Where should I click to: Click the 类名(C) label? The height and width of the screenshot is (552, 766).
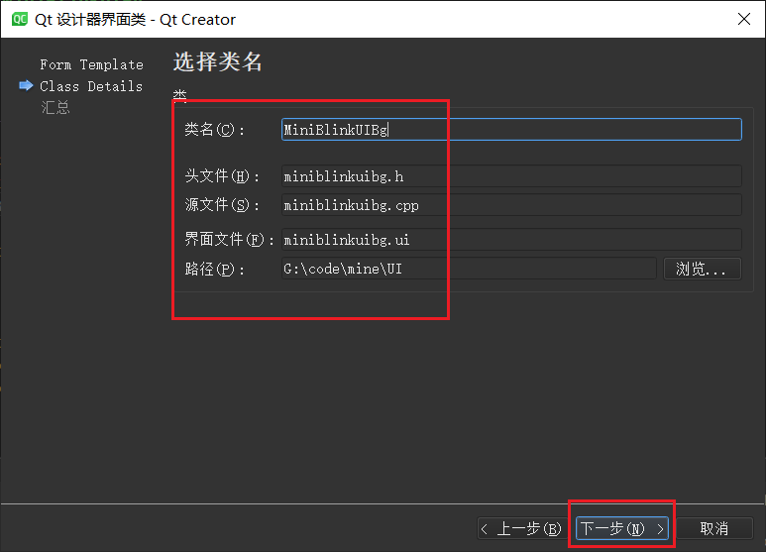point(214,130)
